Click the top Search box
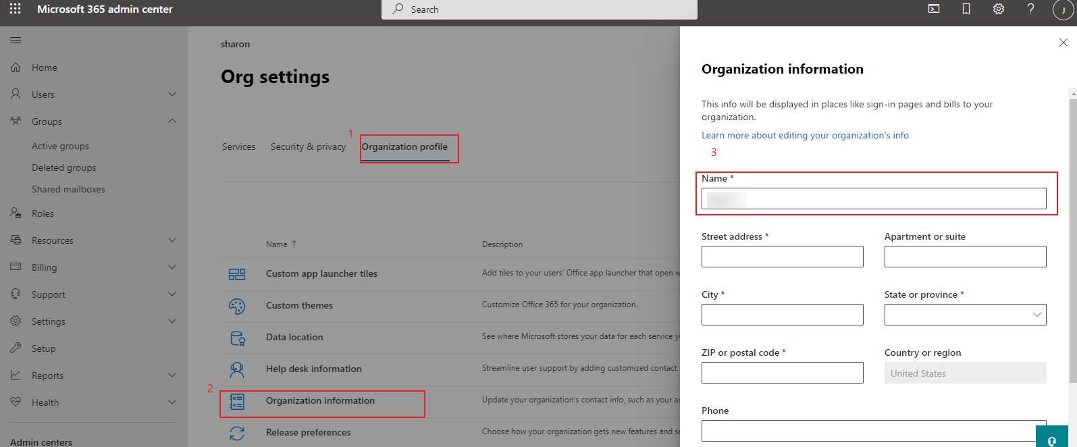 [539, 9]
